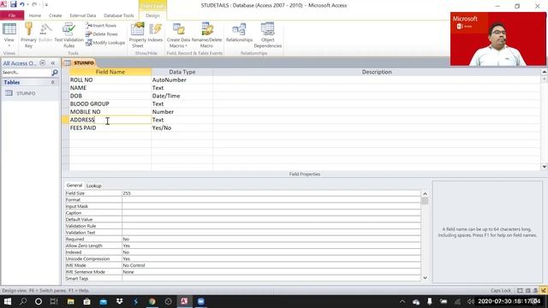Click the Yes/No data type cell
The height and width of the screenshot is (308, 548).
click(182, 127)
